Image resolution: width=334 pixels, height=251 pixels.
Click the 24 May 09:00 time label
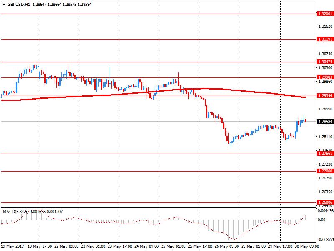coord(147,246)
